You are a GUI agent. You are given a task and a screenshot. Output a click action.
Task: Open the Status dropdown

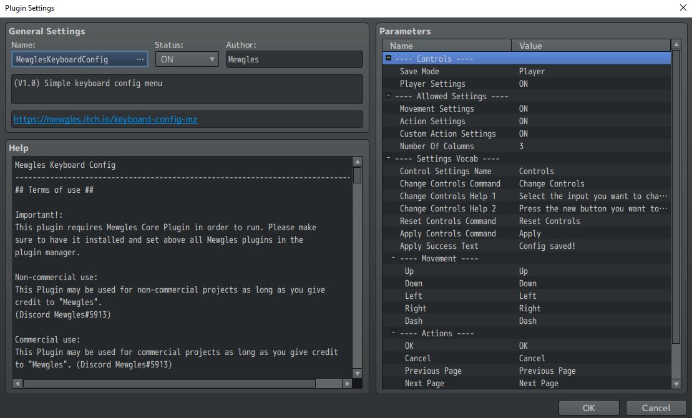click(x=187, y=59)
